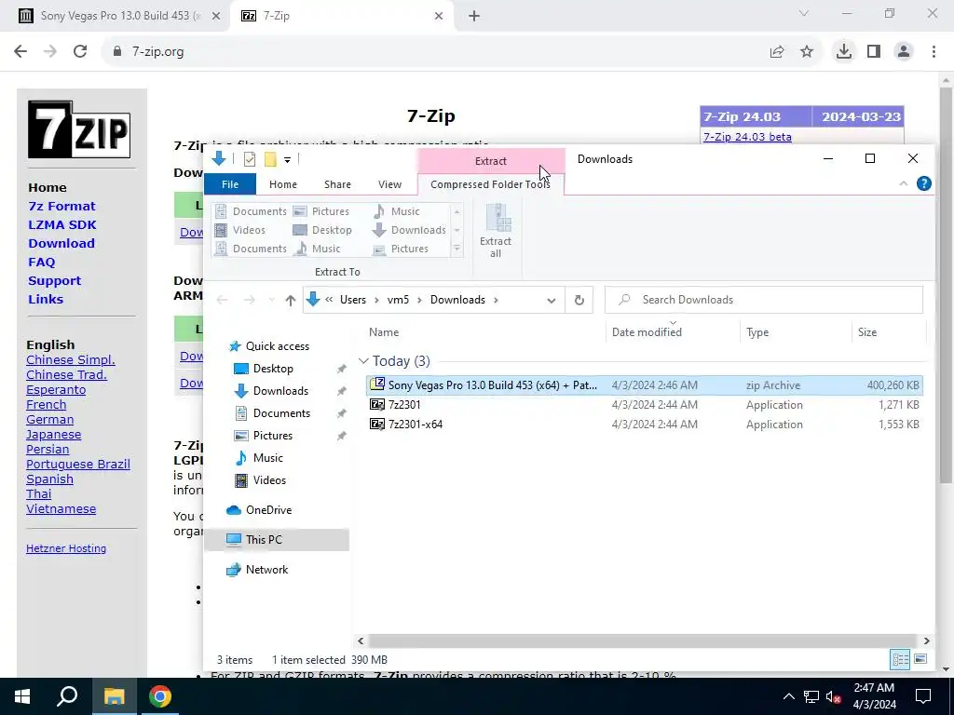Click Chrome icon on taskbar
Screen dimensions: 954x715
click(x=160, y=696)
